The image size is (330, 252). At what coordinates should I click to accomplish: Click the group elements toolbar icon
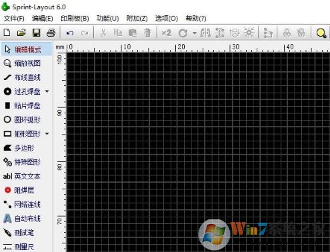click(287, 33)
